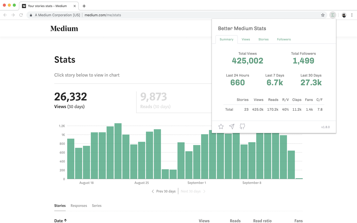The height and width of the screenshot is (223, 357).
Task: Click the Medium favicon on the browser tab
Action: pos(24,6)
